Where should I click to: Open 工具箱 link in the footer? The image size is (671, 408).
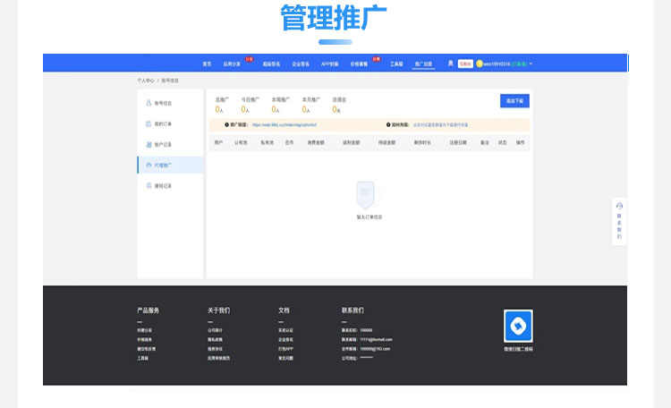[x=142, y=358]
